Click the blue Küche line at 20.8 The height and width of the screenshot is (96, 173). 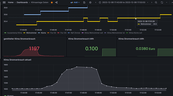tap(78, 8)
